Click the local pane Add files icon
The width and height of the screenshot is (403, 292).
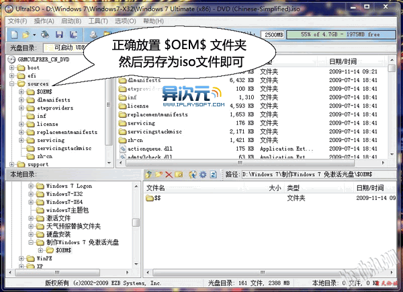pos(192,174)
